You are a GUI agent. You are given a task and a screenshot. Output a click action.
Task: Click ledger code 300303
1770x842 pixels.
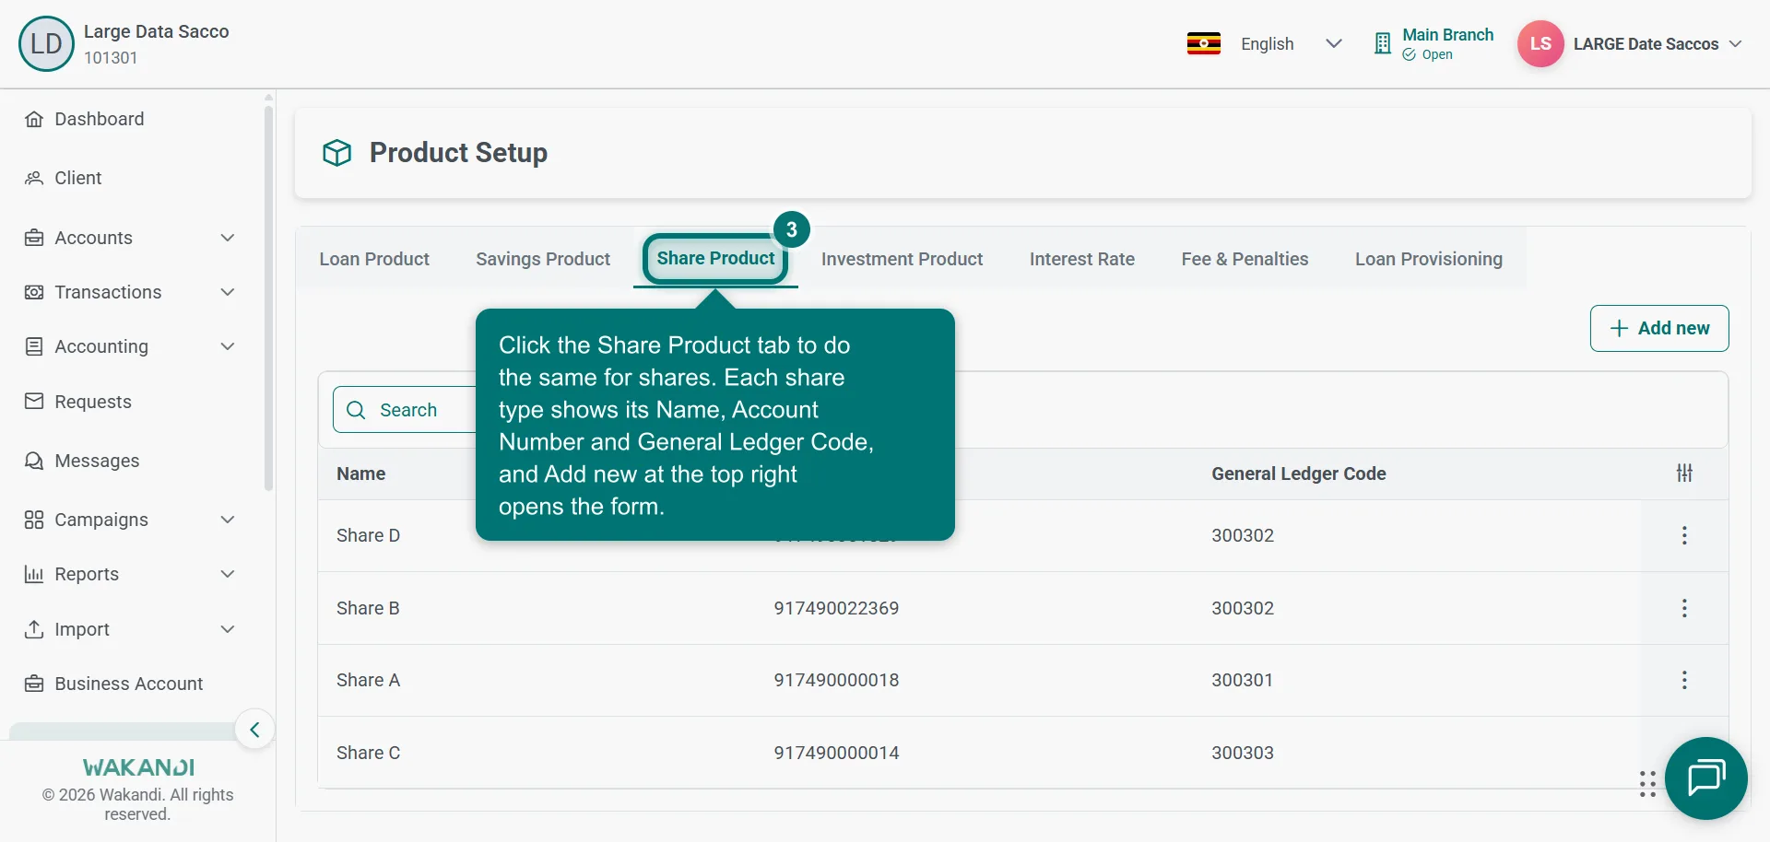1243,753
